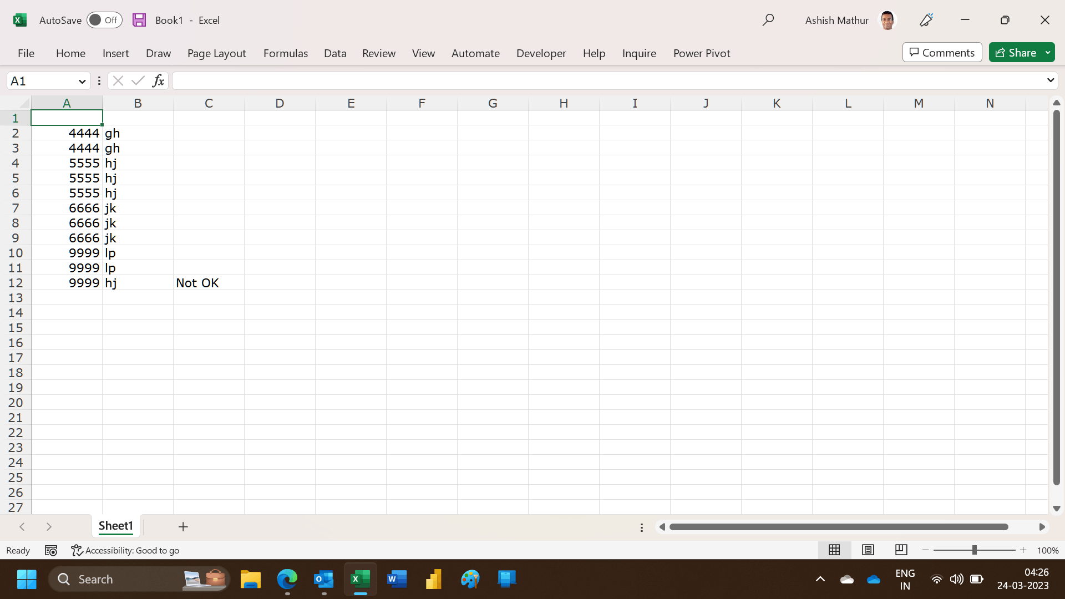Select cell B12 with hj

tap(138, 283)
